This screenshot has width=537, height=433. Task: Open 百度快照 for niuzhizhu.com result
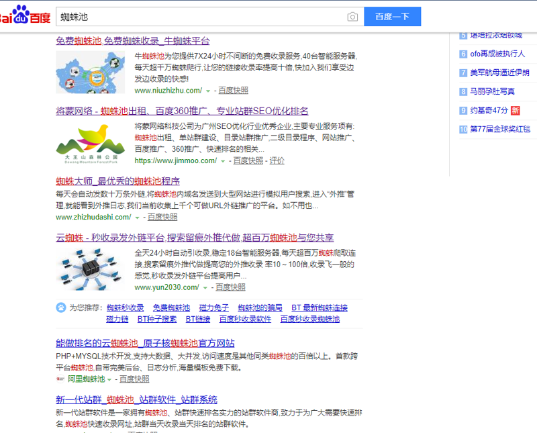tap(233, 91)
